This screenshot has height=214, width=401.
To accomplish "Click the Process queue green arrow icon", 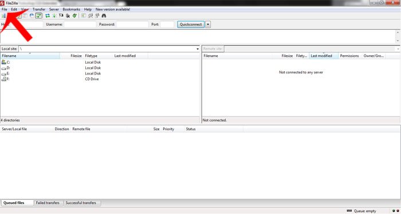I will [x=54, y=15].
